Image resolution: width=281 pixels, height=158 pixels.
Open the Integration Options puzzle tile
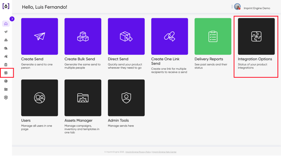256,36
